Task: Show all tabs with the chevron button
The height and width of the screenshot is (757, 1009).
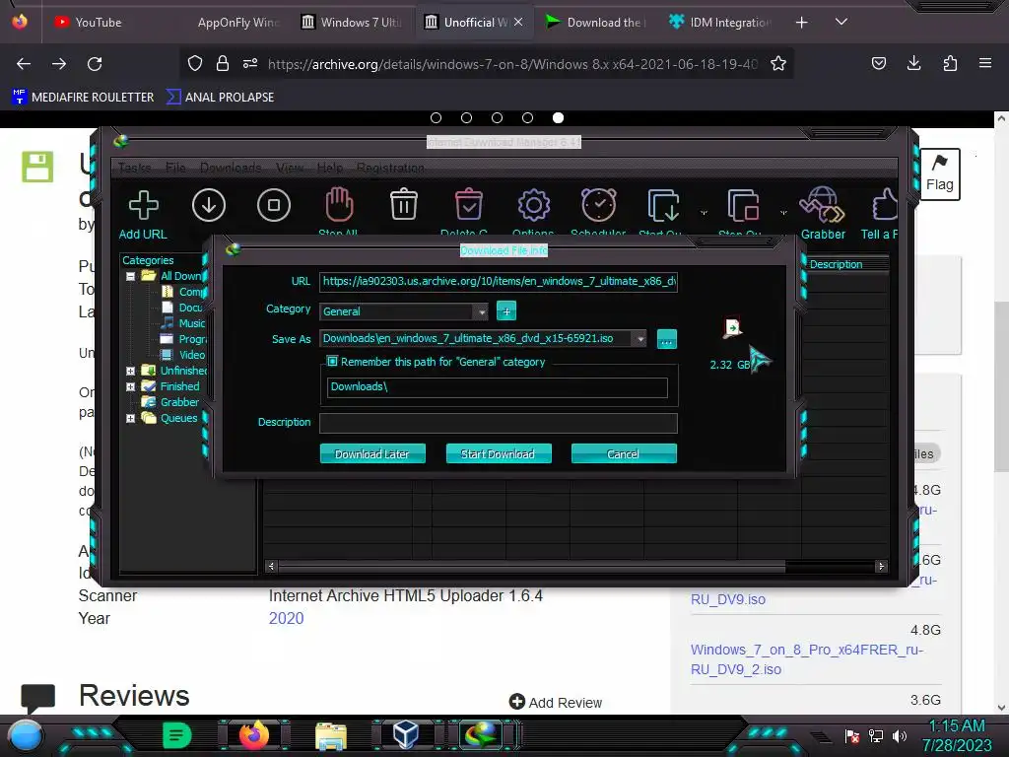Action: pos(841,22)
